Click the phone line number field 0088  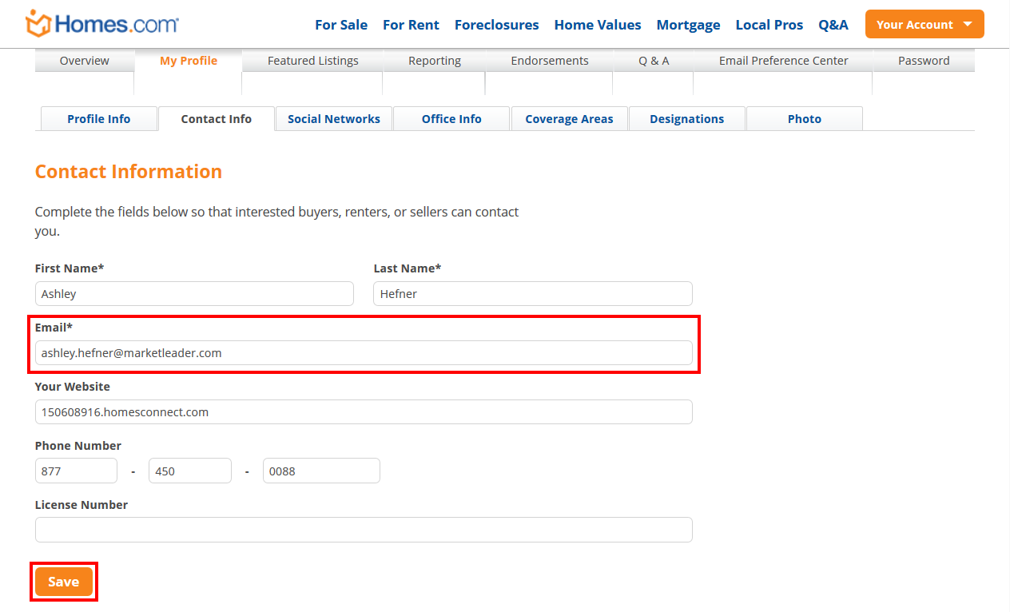coord(321,471)
